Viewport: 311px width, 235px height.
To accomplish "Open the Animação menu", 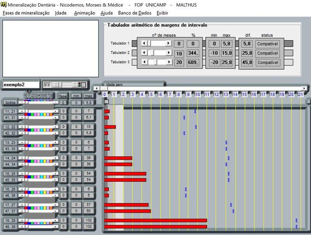I will [x=84, y=13].
